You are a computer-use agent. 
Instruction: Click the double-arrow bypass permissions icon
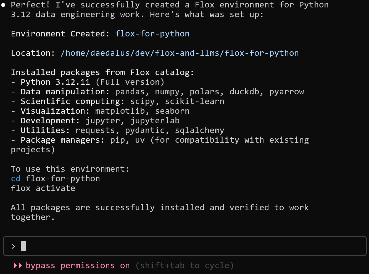tap(18, 265)
